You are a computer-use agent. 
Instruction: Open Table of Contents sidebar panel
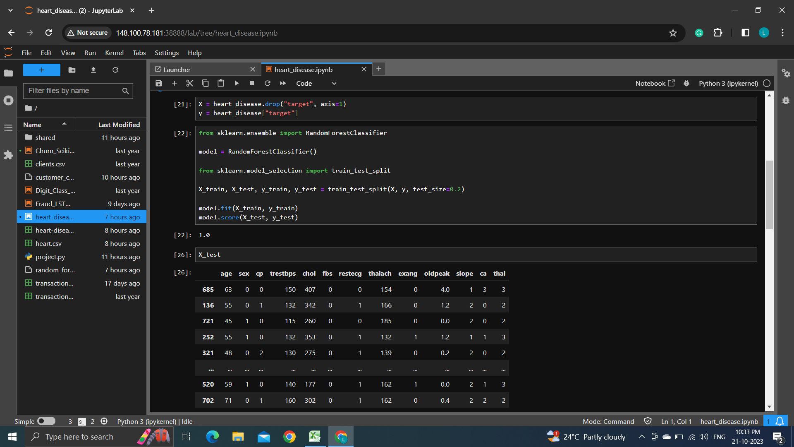[x=8, y=128]
